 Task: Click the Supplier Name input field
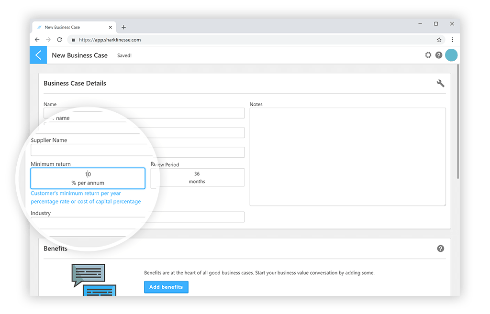91,151
